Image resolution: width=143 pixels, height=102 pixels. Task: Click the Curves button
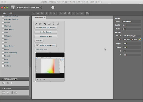39,41
